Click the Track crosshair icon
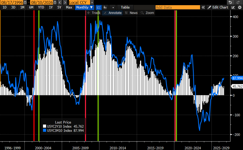Viewport: 243px width, 150px height. (x=89, y=13)
